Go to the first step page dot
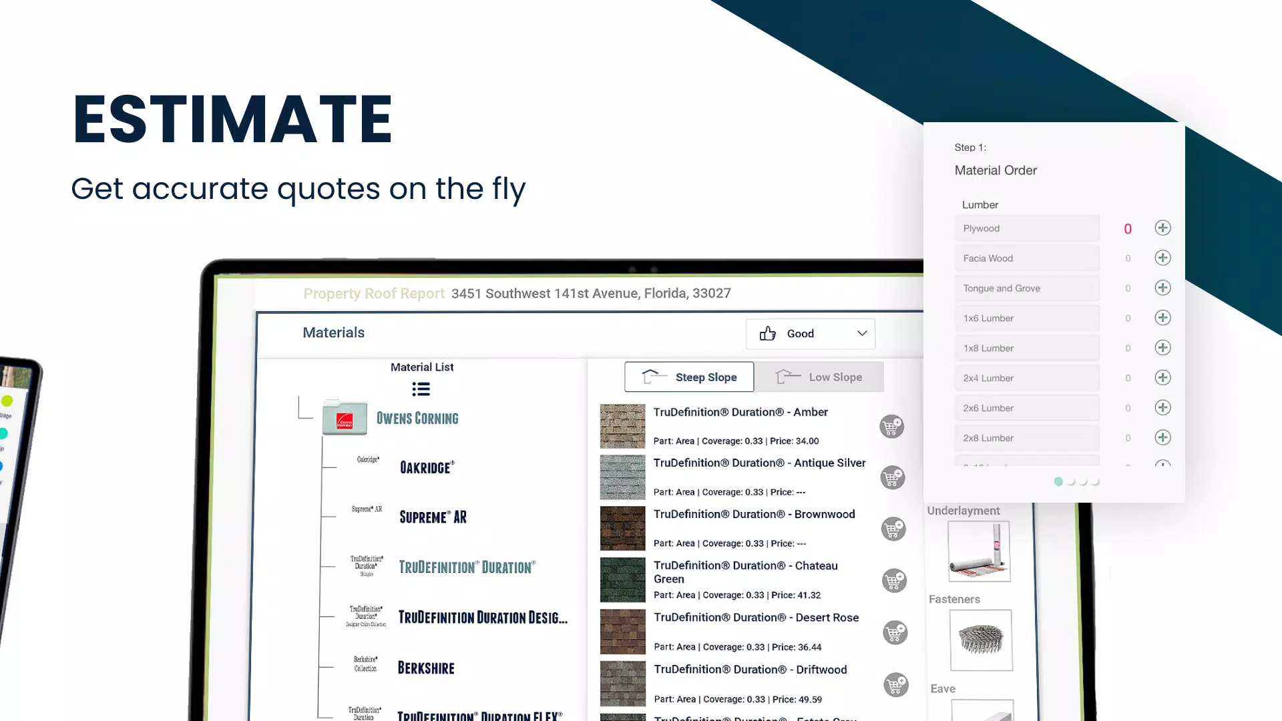 pyautogui.click(x=1058, y=481)
